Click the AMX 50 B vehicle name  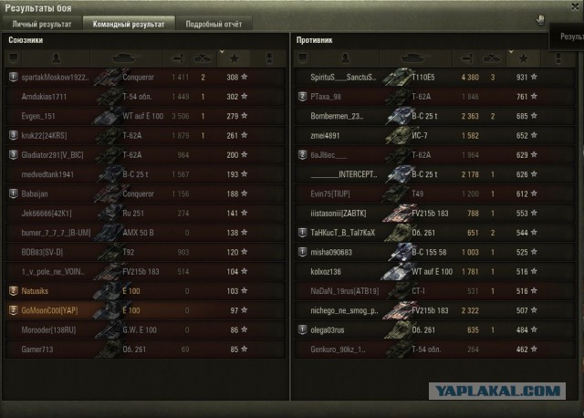138,233
